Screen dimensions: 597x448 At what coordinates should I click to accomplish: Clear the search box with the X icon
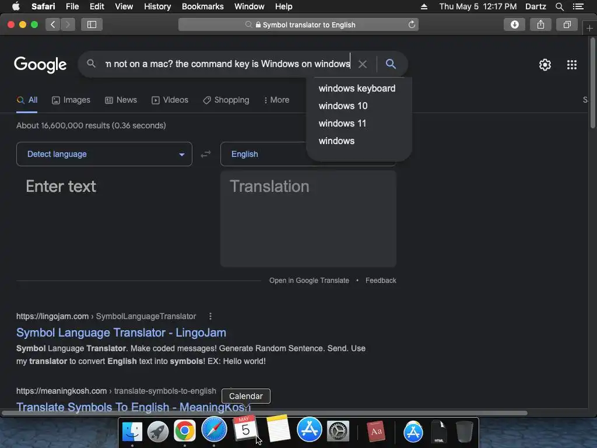[x=363, y=64]
